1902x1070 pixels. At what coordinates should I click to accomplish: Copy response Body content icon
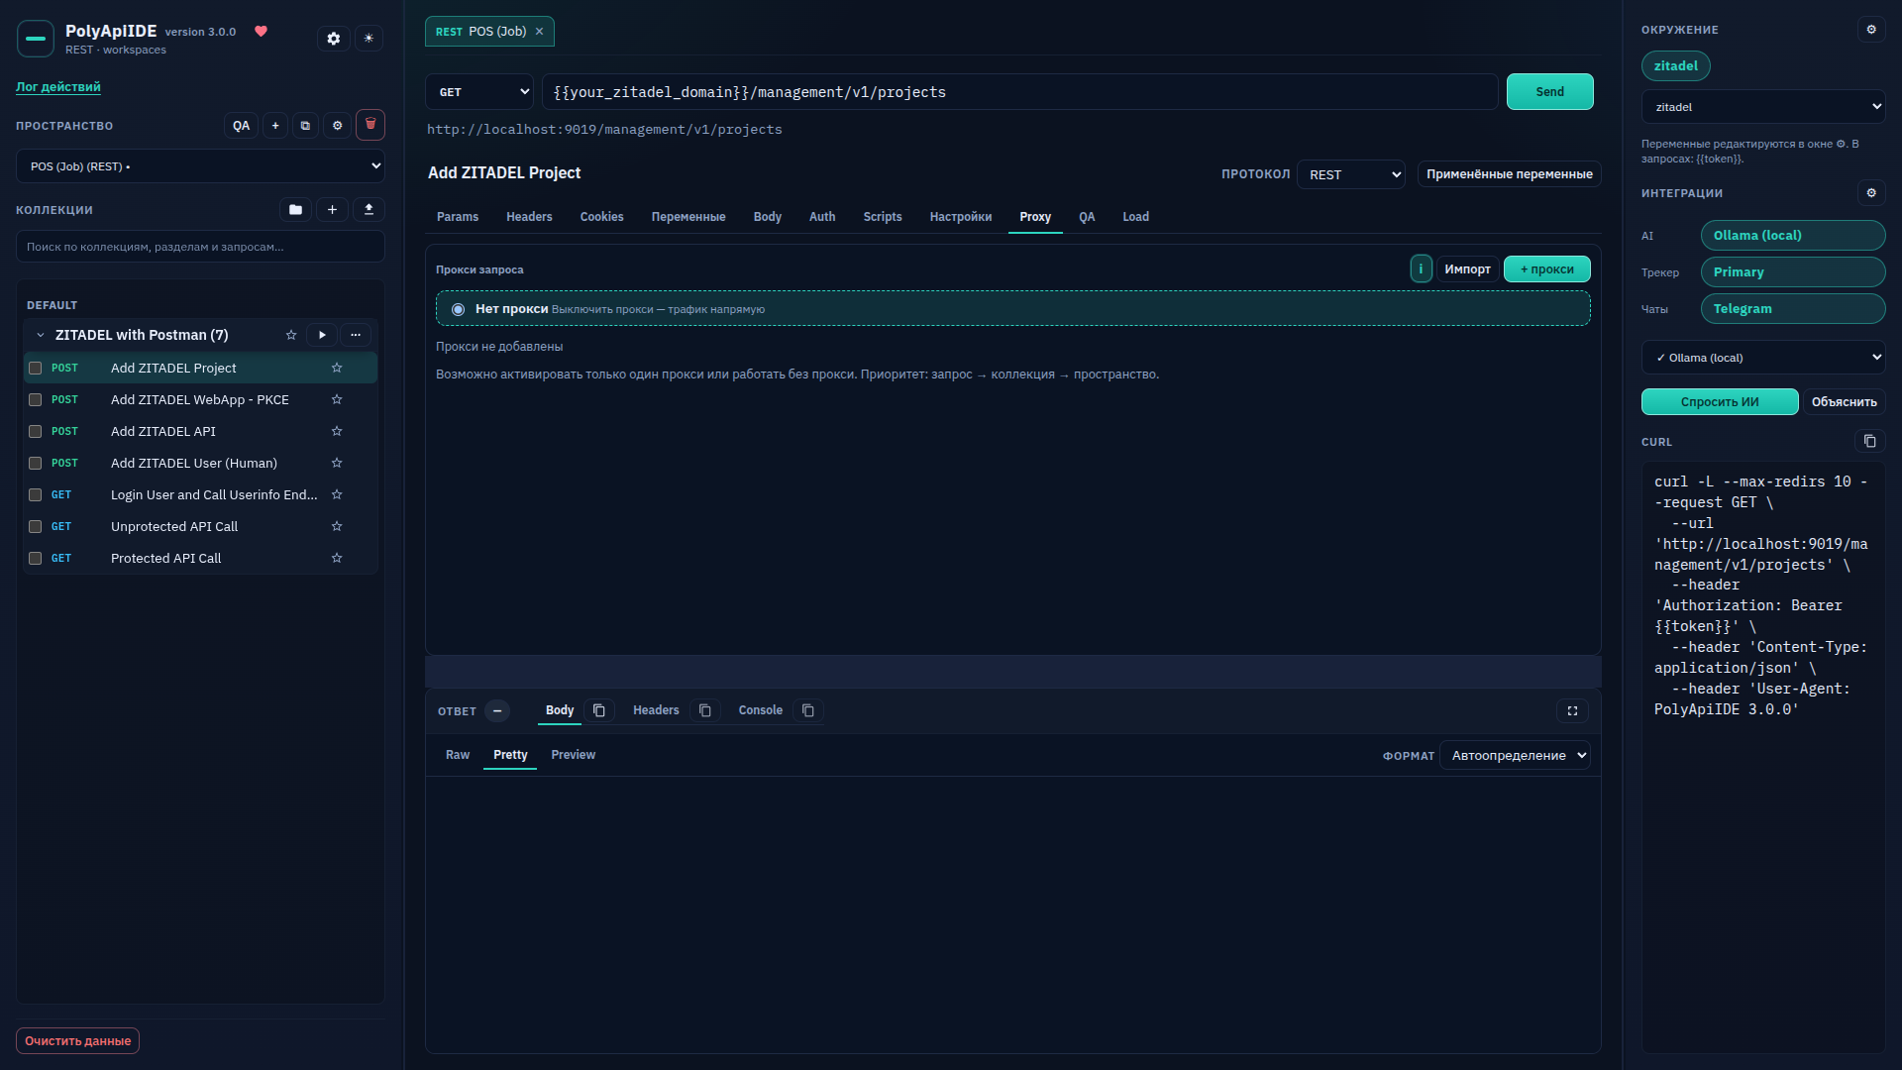click(x=599, y=710)
